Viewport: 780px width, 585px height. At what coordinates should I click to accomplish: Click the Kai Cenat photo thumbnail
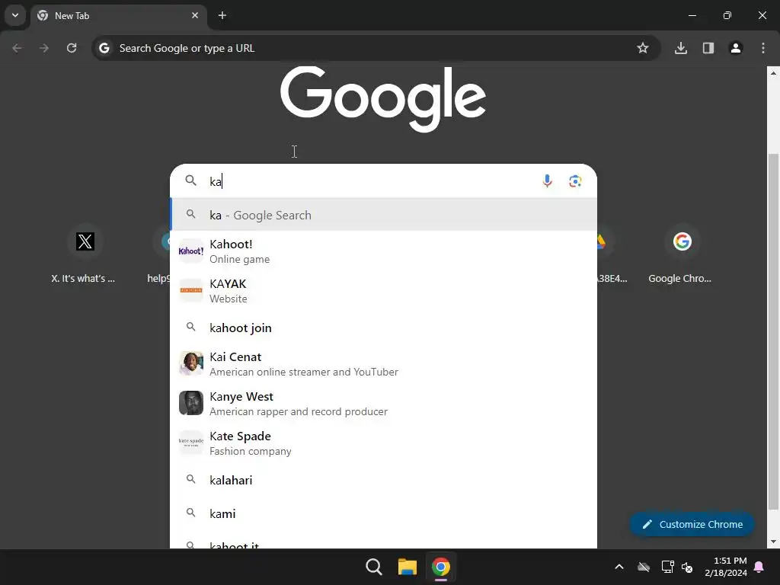[191, 363]
